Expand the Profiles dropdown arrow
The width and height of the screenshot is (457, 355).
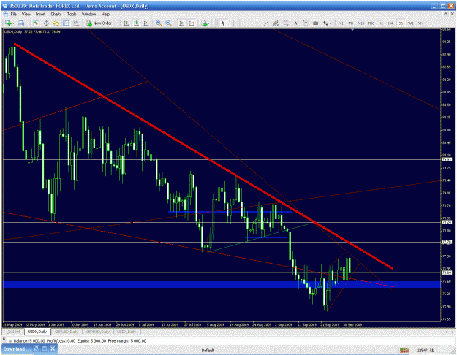click(26, 23)
